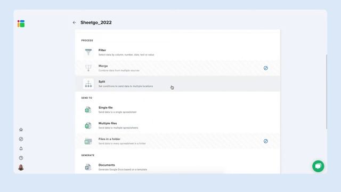Choose Multiple files destination
The height and width of the screenshot is (192, 341).
[177, 125]
